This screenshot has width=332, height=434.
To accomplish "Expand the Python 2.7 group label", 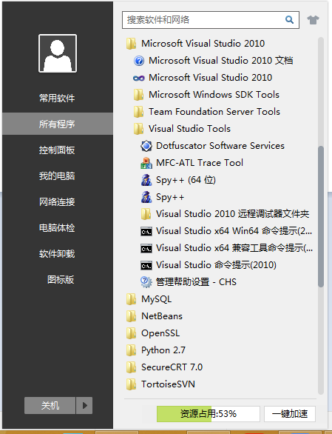I will 163,350.
